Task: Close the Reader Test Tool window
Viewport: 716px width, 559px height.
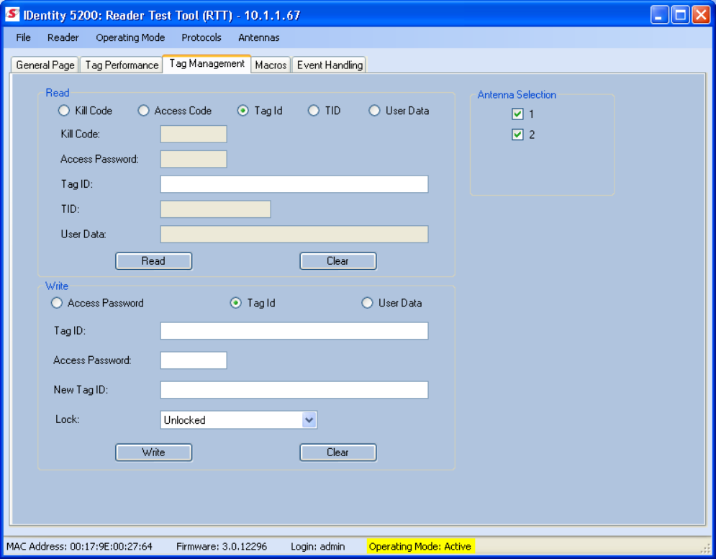Action: pos(700,15)
